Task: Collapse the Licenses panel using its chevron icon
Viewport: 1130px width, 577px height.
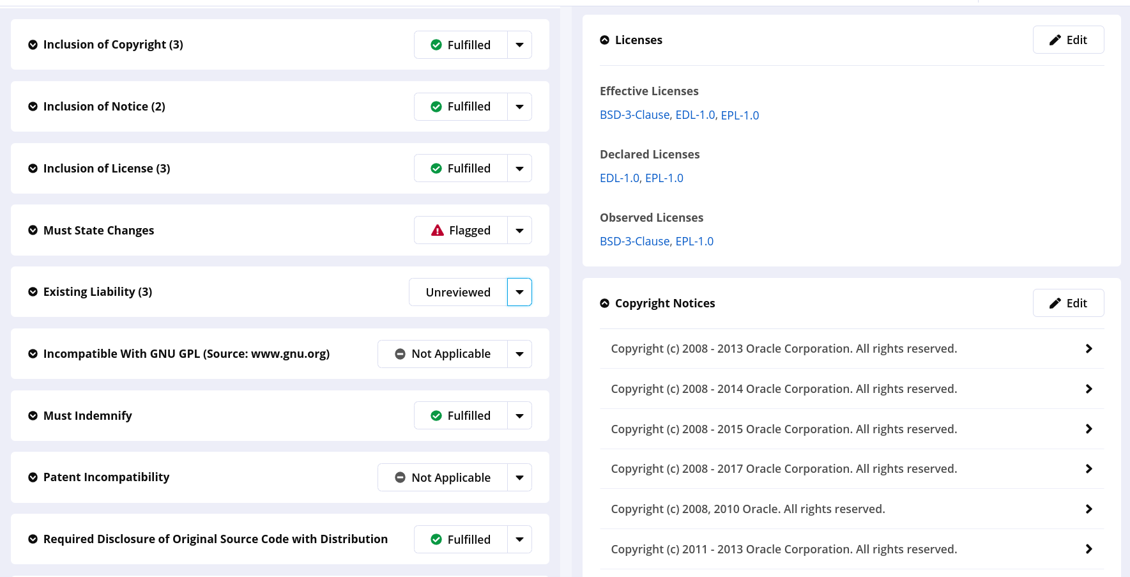Action: (x=604, y=39)
